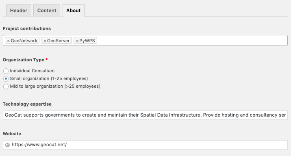Image resolution: width=291 pixels, height=156 pixels.
Task: Click the Project contributions heading label
Action: coord(27,28)
